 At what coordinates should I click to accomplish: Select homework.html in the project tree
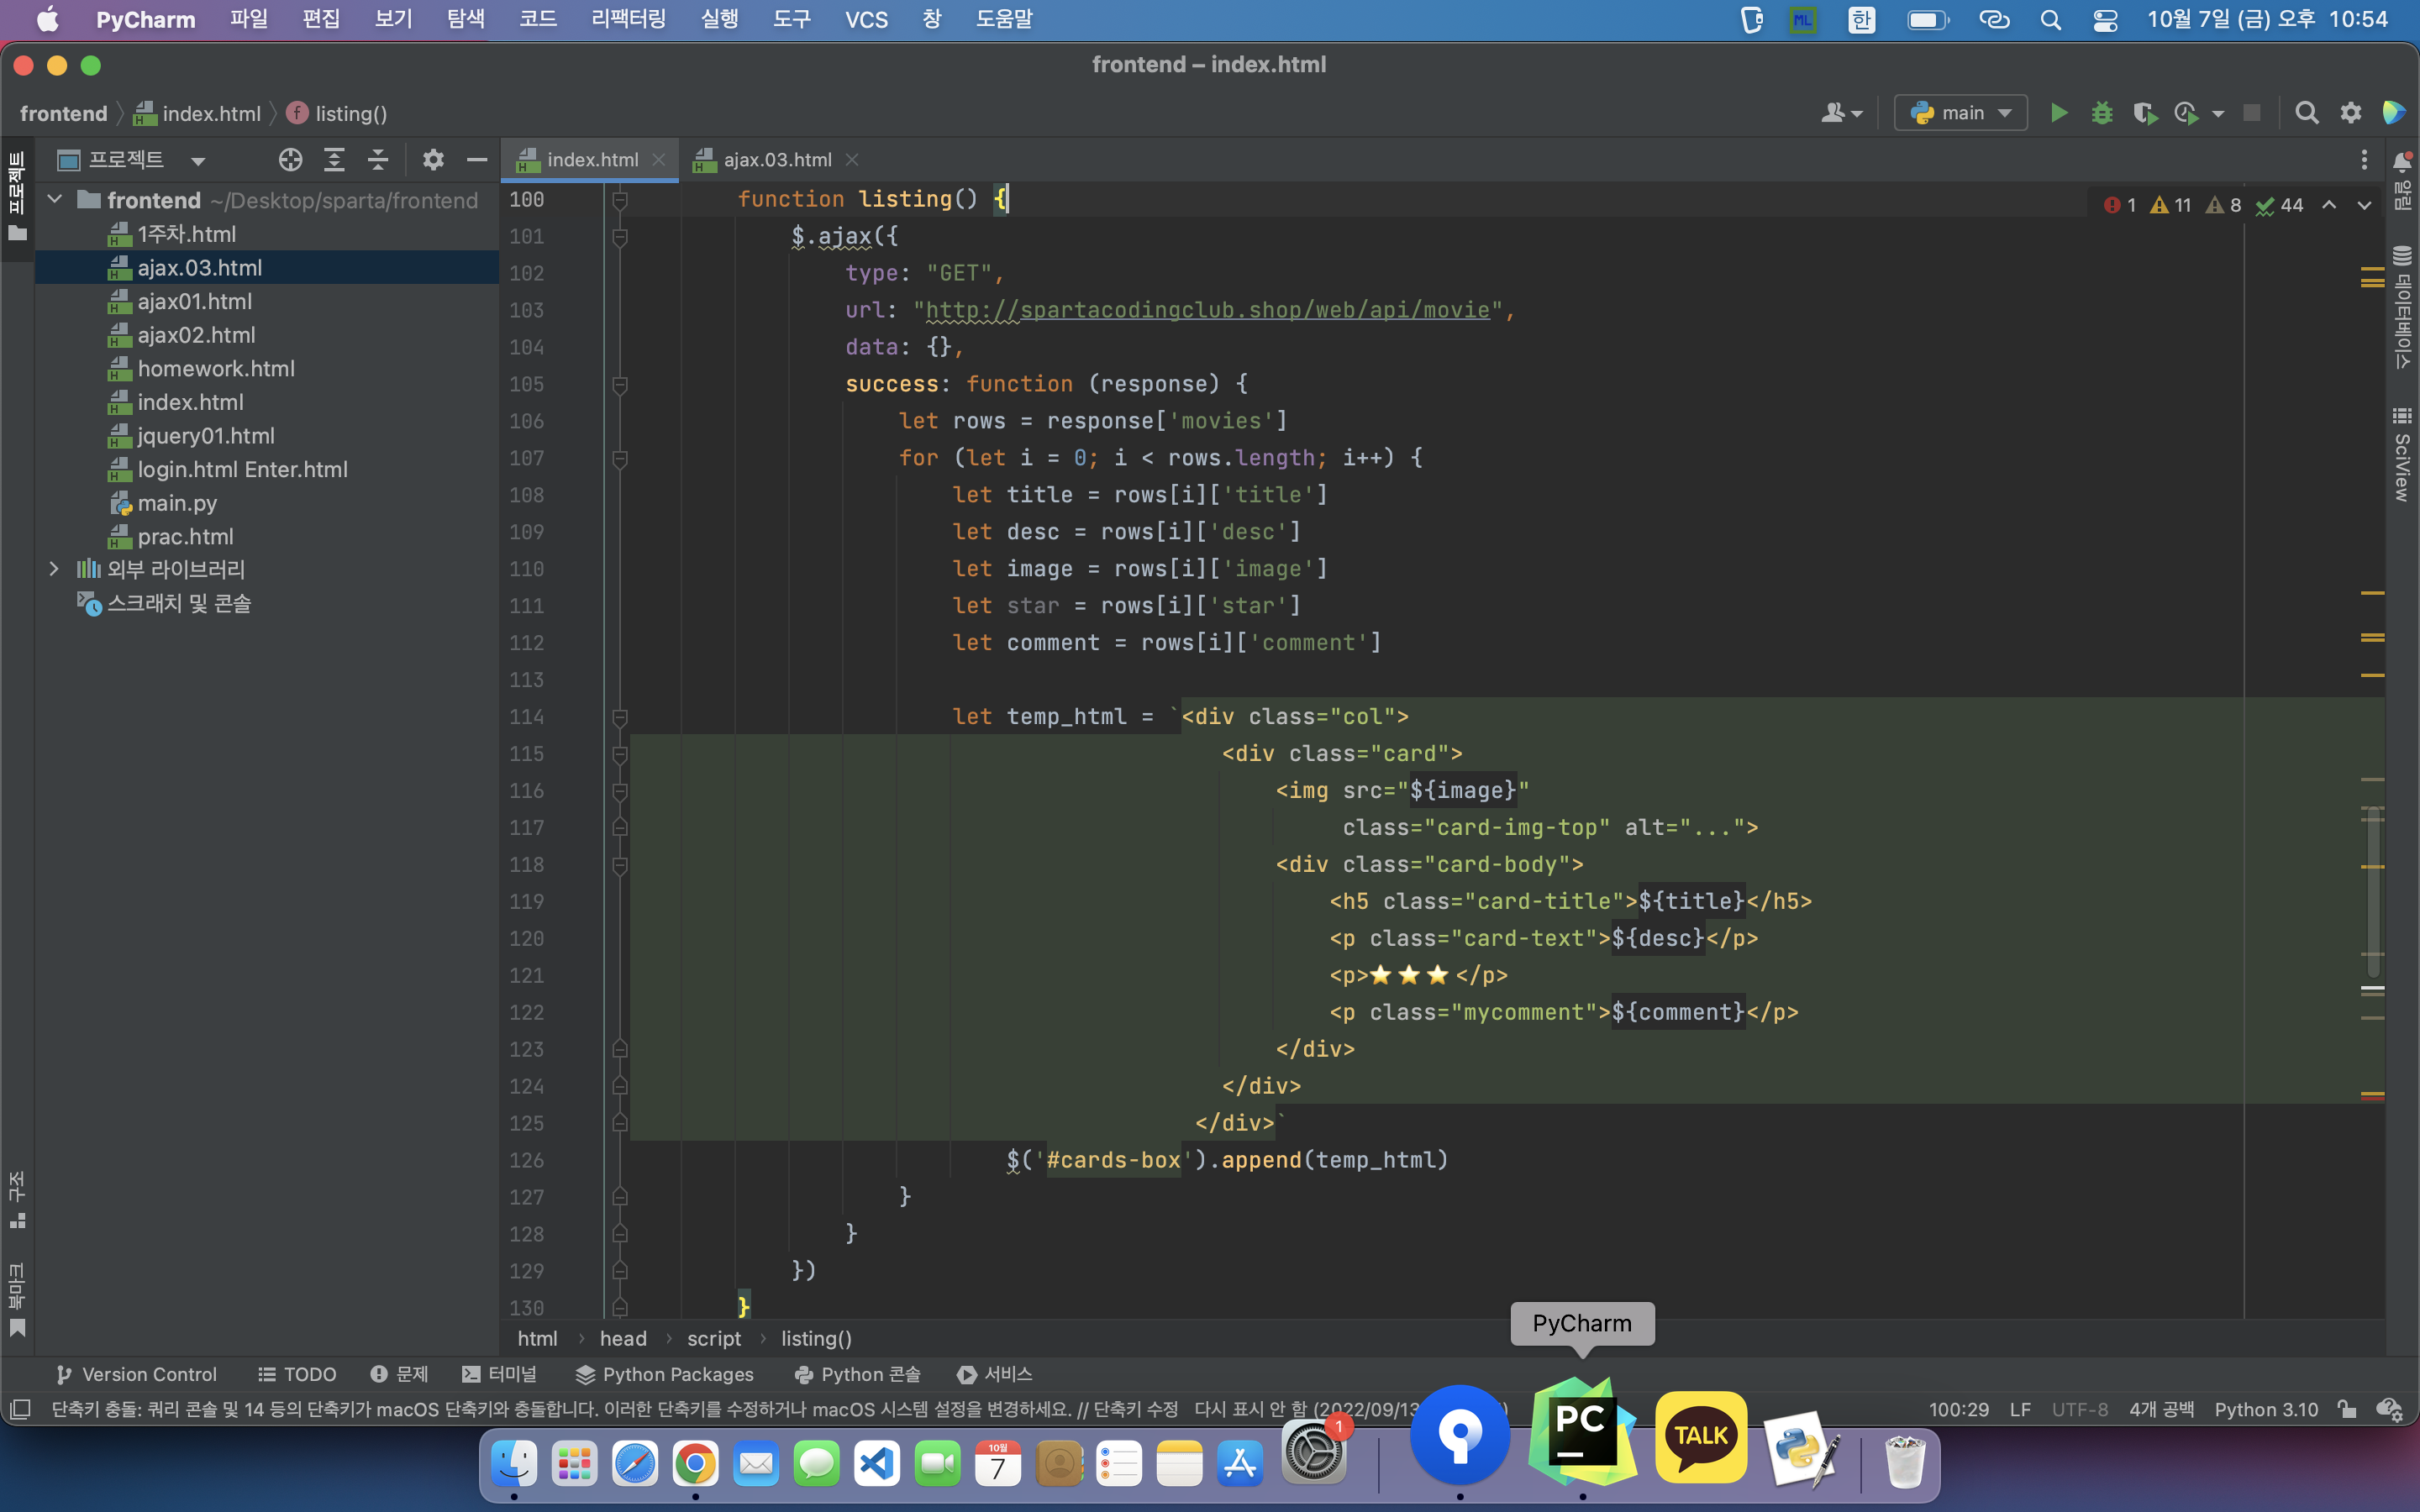pyautogui.click(x=216, y=368)
